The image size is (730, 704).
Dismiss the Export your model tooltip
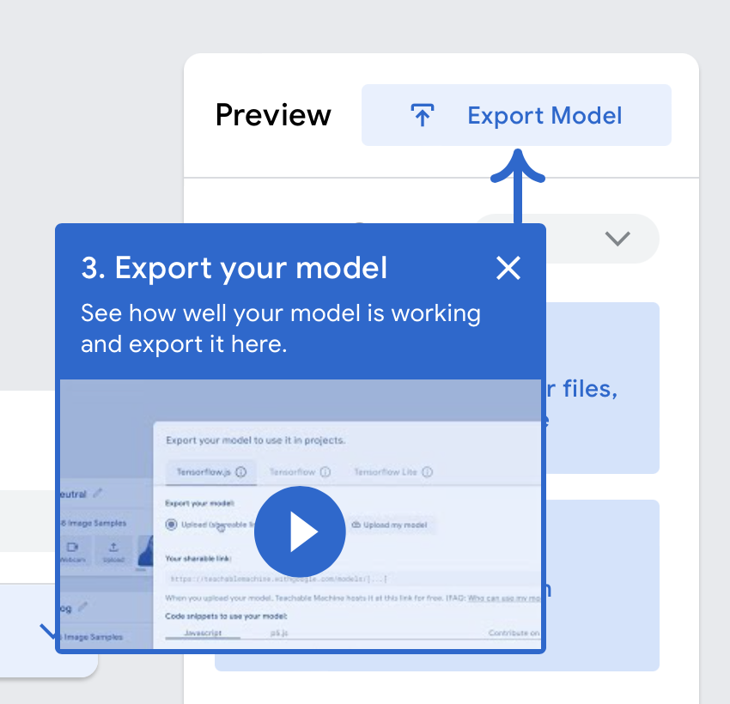pos(508,268)
